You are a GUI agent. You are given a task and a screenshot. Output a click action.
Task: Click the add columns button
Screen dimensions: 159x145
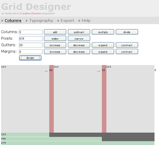coord(55,32)
